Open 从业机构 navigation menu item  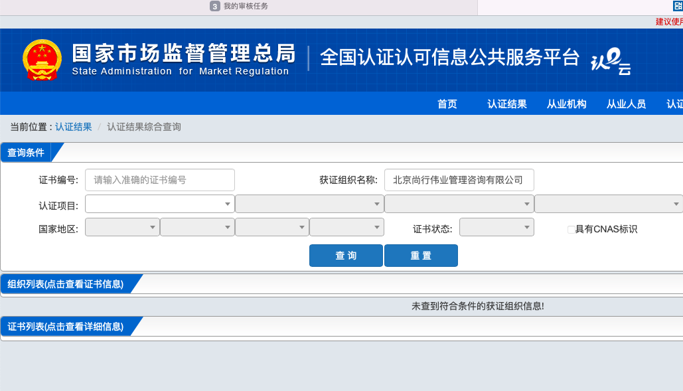click(567, 104)
